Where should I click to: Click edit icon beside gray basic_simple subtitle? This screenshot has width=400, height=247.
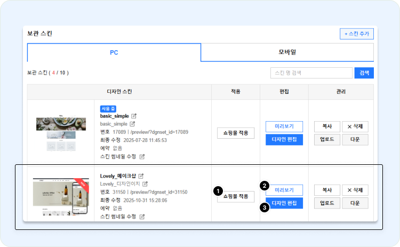[133, 124]
